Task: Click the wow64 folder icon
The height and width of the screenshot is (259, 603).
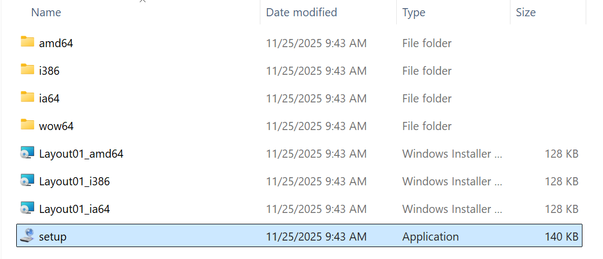Action: coord(28,125)
